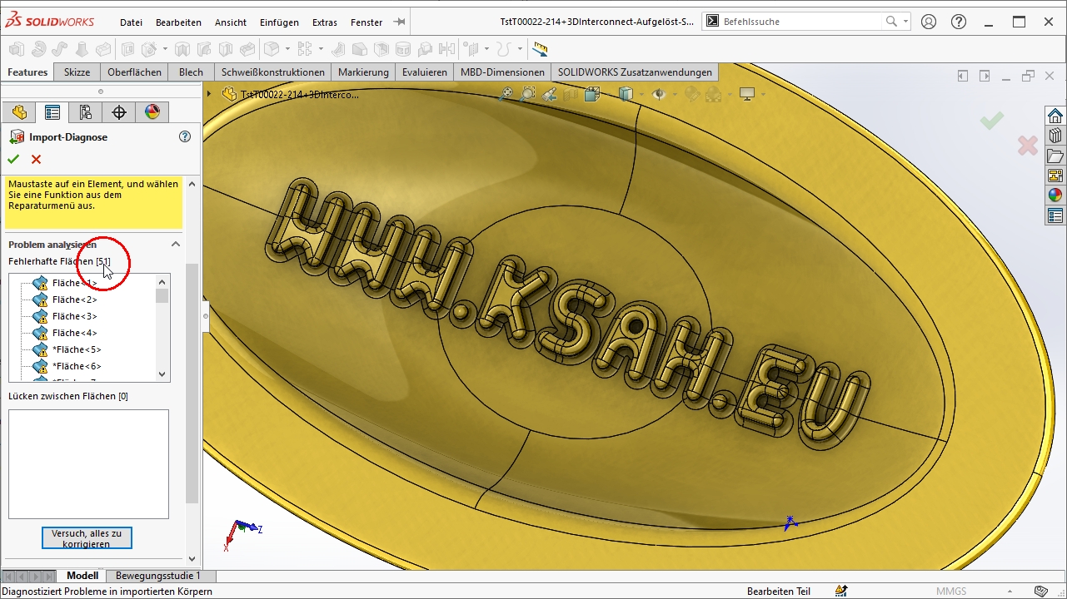
Task: Click Edit Appearance icon in view toolbar
Action: [691, 94]
